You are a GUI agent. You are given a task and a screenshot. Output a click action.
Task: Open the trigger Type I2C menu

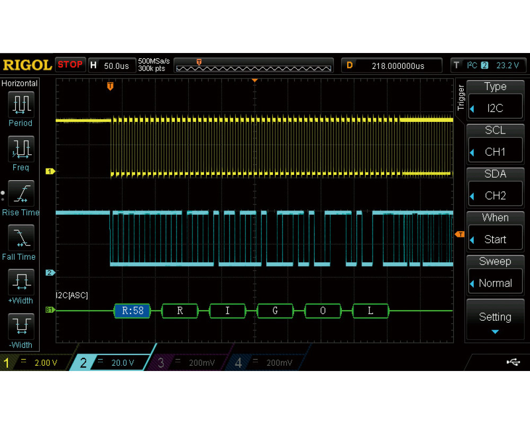tap(495, 100)
